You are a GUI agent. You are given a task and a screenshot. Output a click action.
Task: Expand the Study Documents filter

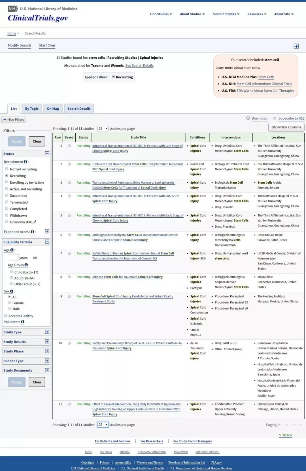tap(47, 370)
